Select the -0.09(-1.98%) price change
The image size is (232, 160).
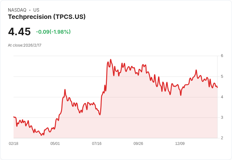coord(53,32)
